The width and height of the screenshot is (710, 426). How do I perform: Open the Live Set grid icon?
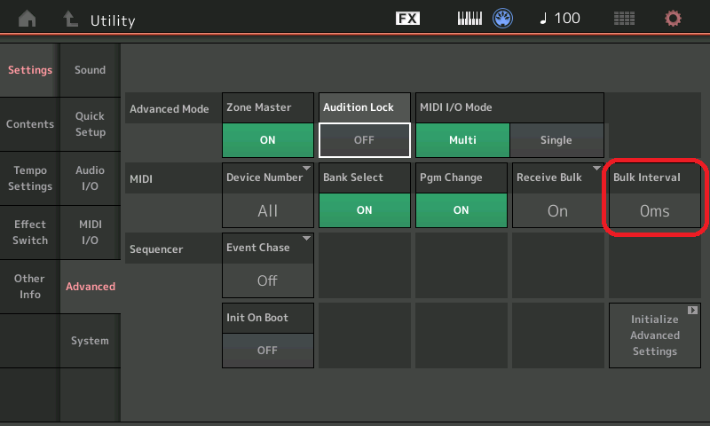(x=624, y=19)
